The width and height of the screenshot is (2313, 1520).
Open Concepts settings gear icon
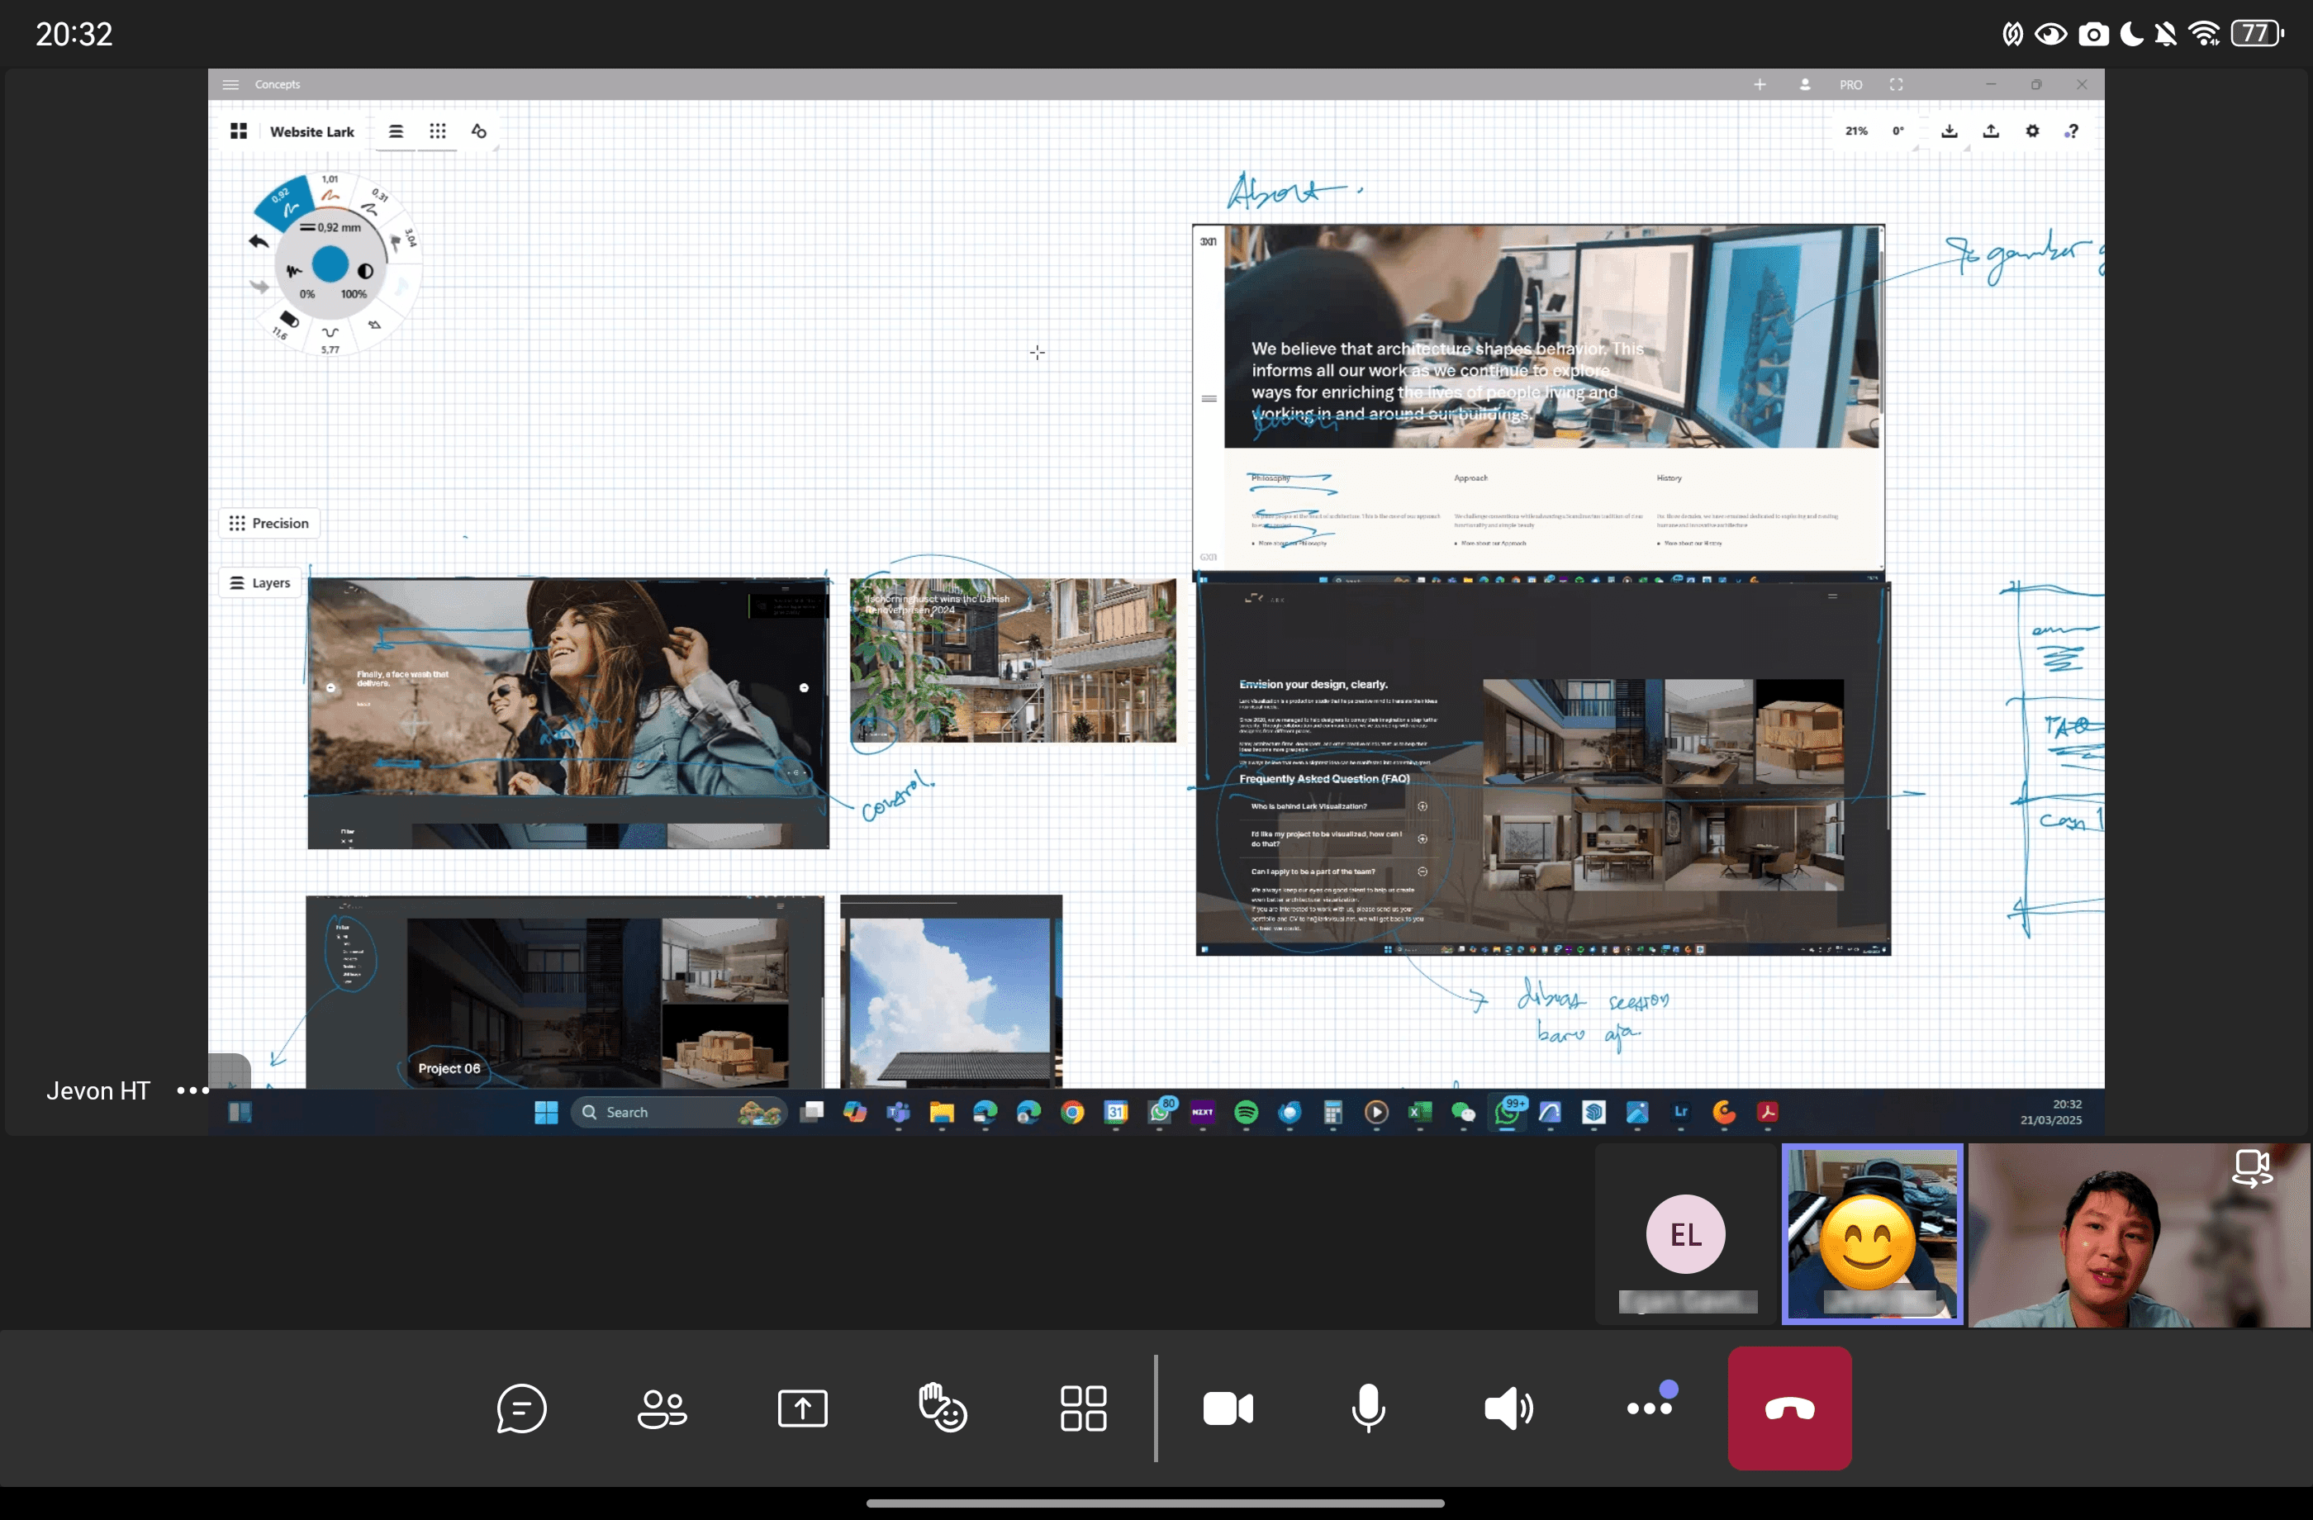[x=2032, y=131]
